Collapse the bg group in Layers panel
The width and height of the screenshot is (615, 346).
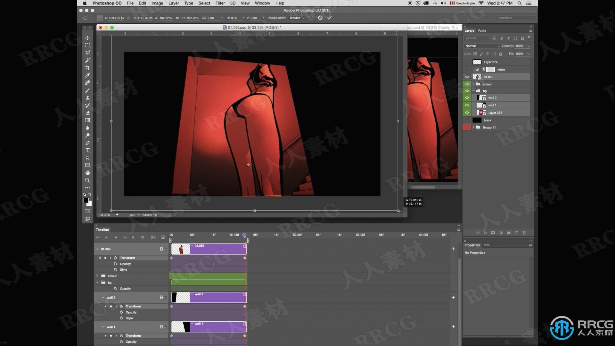tap(473, 91)
